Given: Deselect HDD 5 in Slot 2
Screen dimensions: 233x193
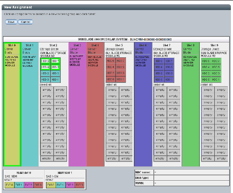Looking at the screenshot, I should click(x=55, y=67).
